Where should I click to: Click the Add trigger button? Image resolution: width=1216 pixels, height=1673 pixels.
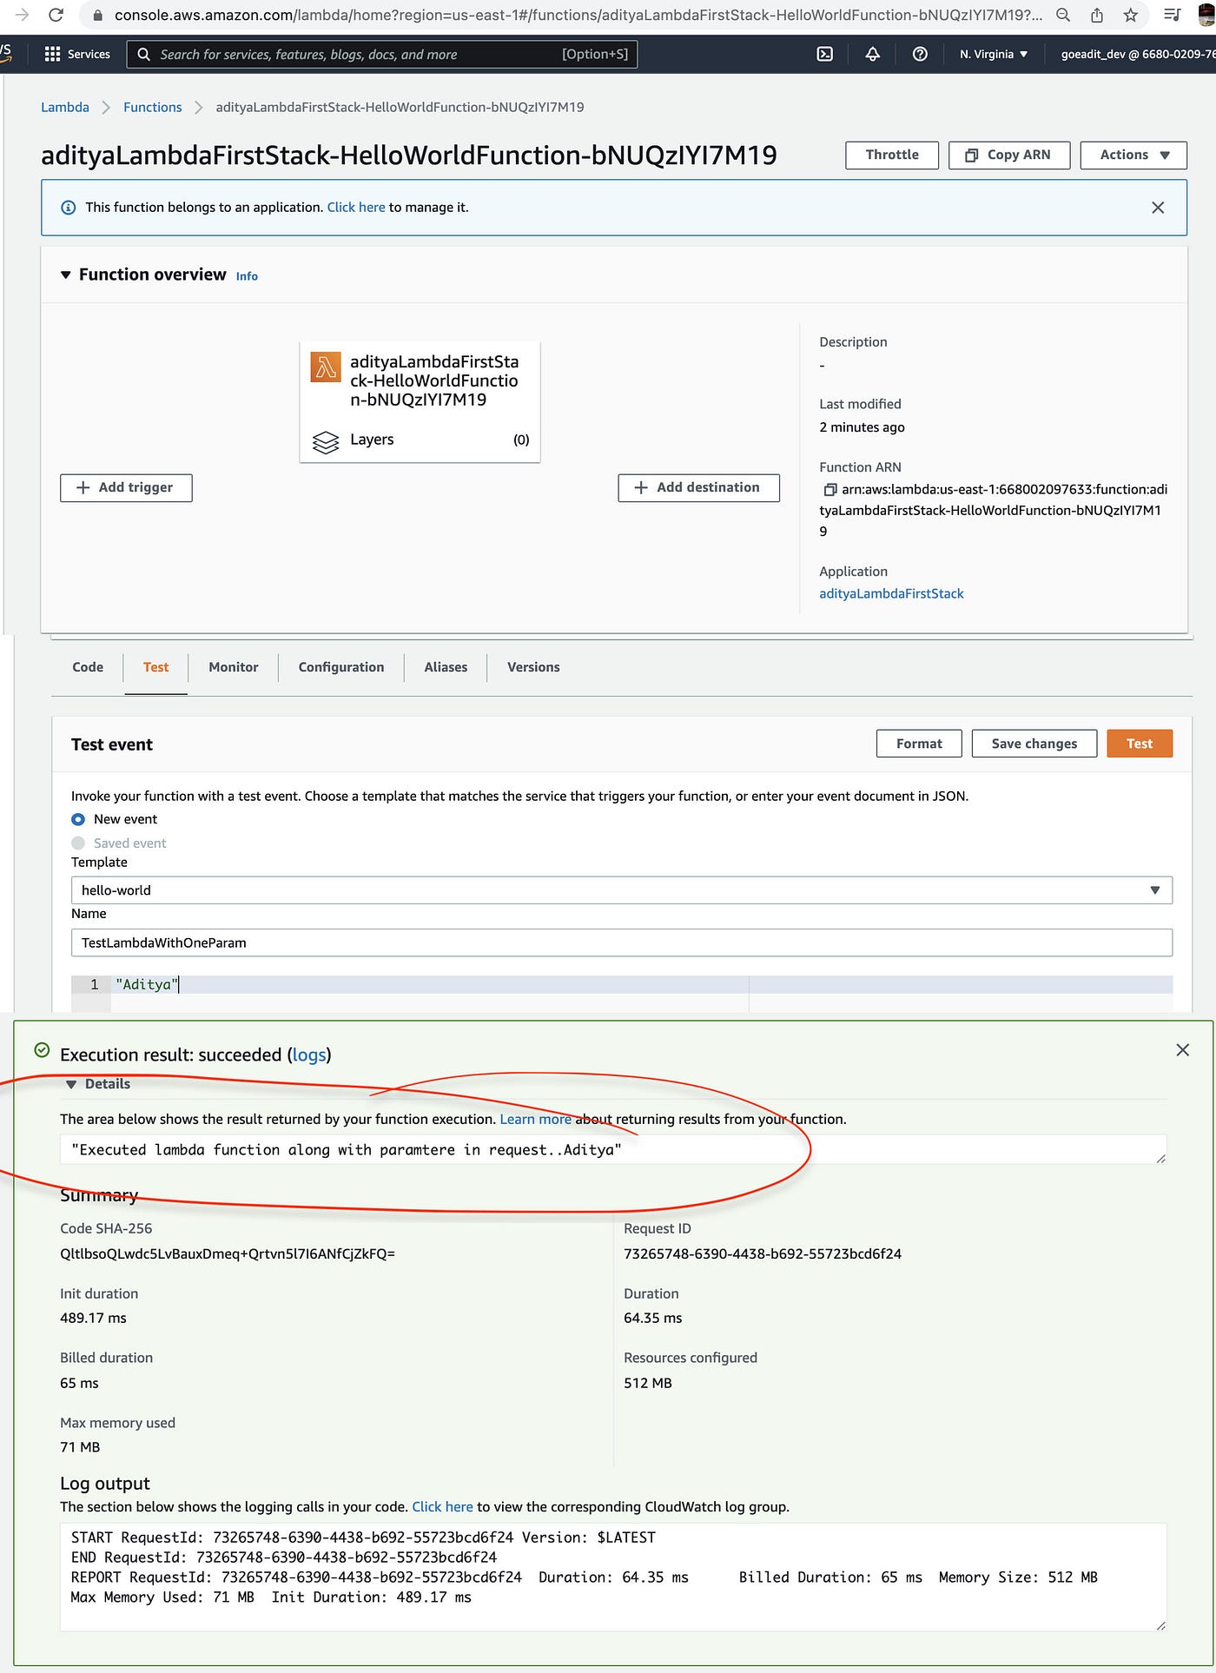pos(126,487)
